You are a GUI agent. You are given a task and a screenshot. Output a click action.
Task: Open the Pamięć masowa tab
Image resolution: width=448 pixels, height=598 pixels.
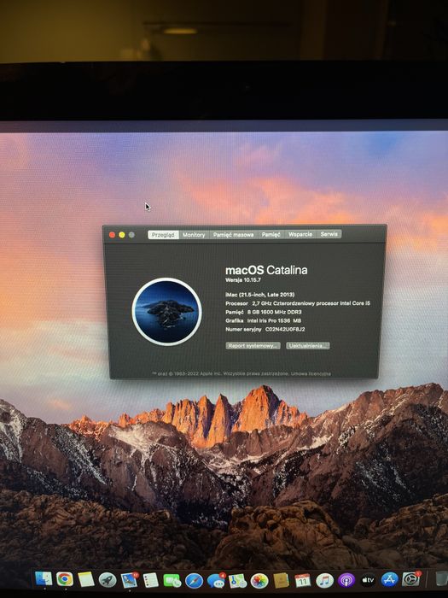[x=233, y=235]
